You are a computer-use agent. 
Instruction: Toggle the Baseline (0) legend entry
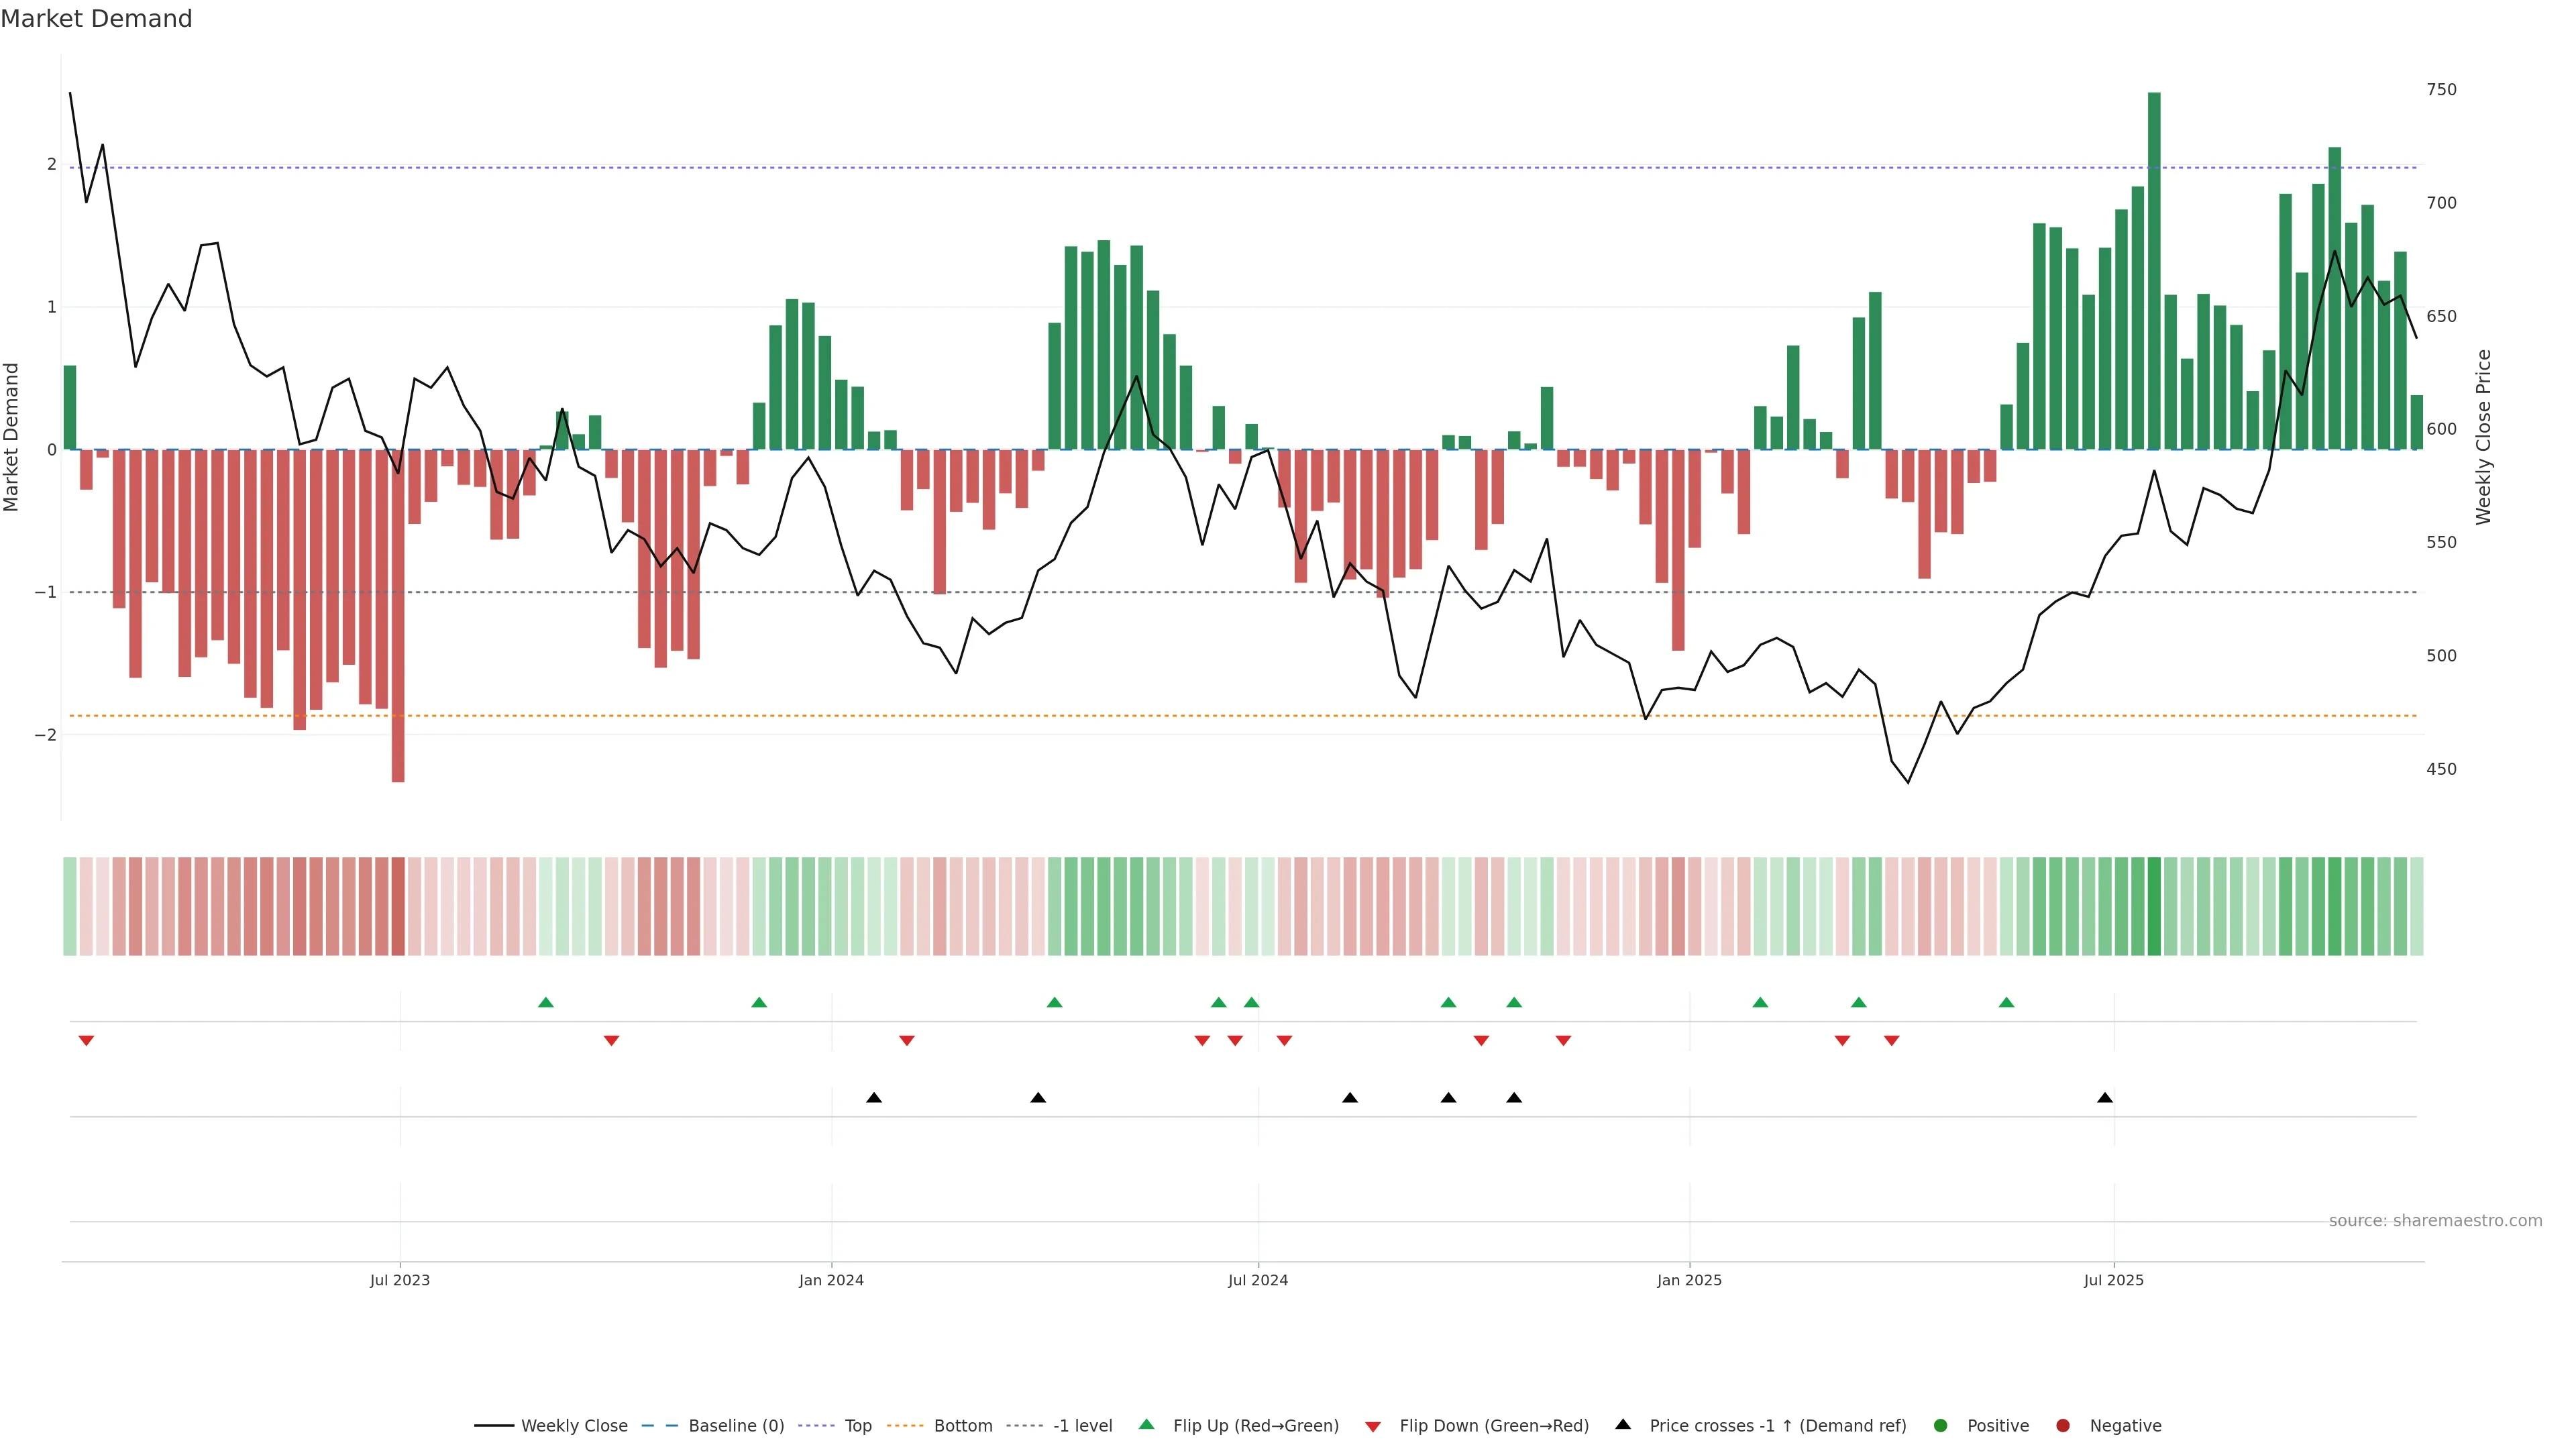(x=735, y=1425)
